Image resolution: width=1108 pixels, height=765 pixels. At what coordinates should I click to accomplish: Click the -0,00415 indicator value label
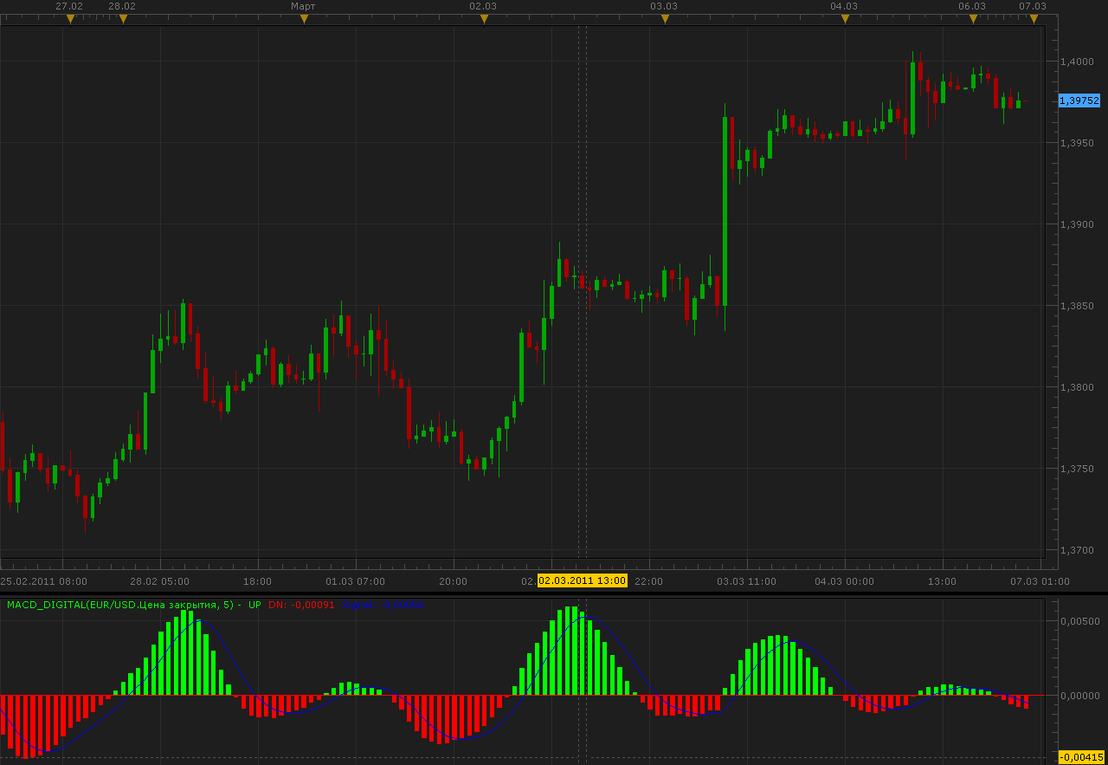click(1081, 757)
